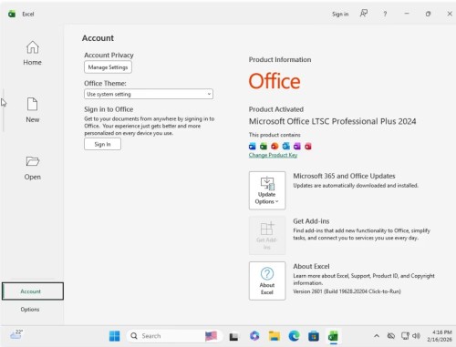Image resolution: width=456 pixels, height=347 pixels.
Task: Click the Product Information heading
Action: pyautogui.click(x=280, y=60)
